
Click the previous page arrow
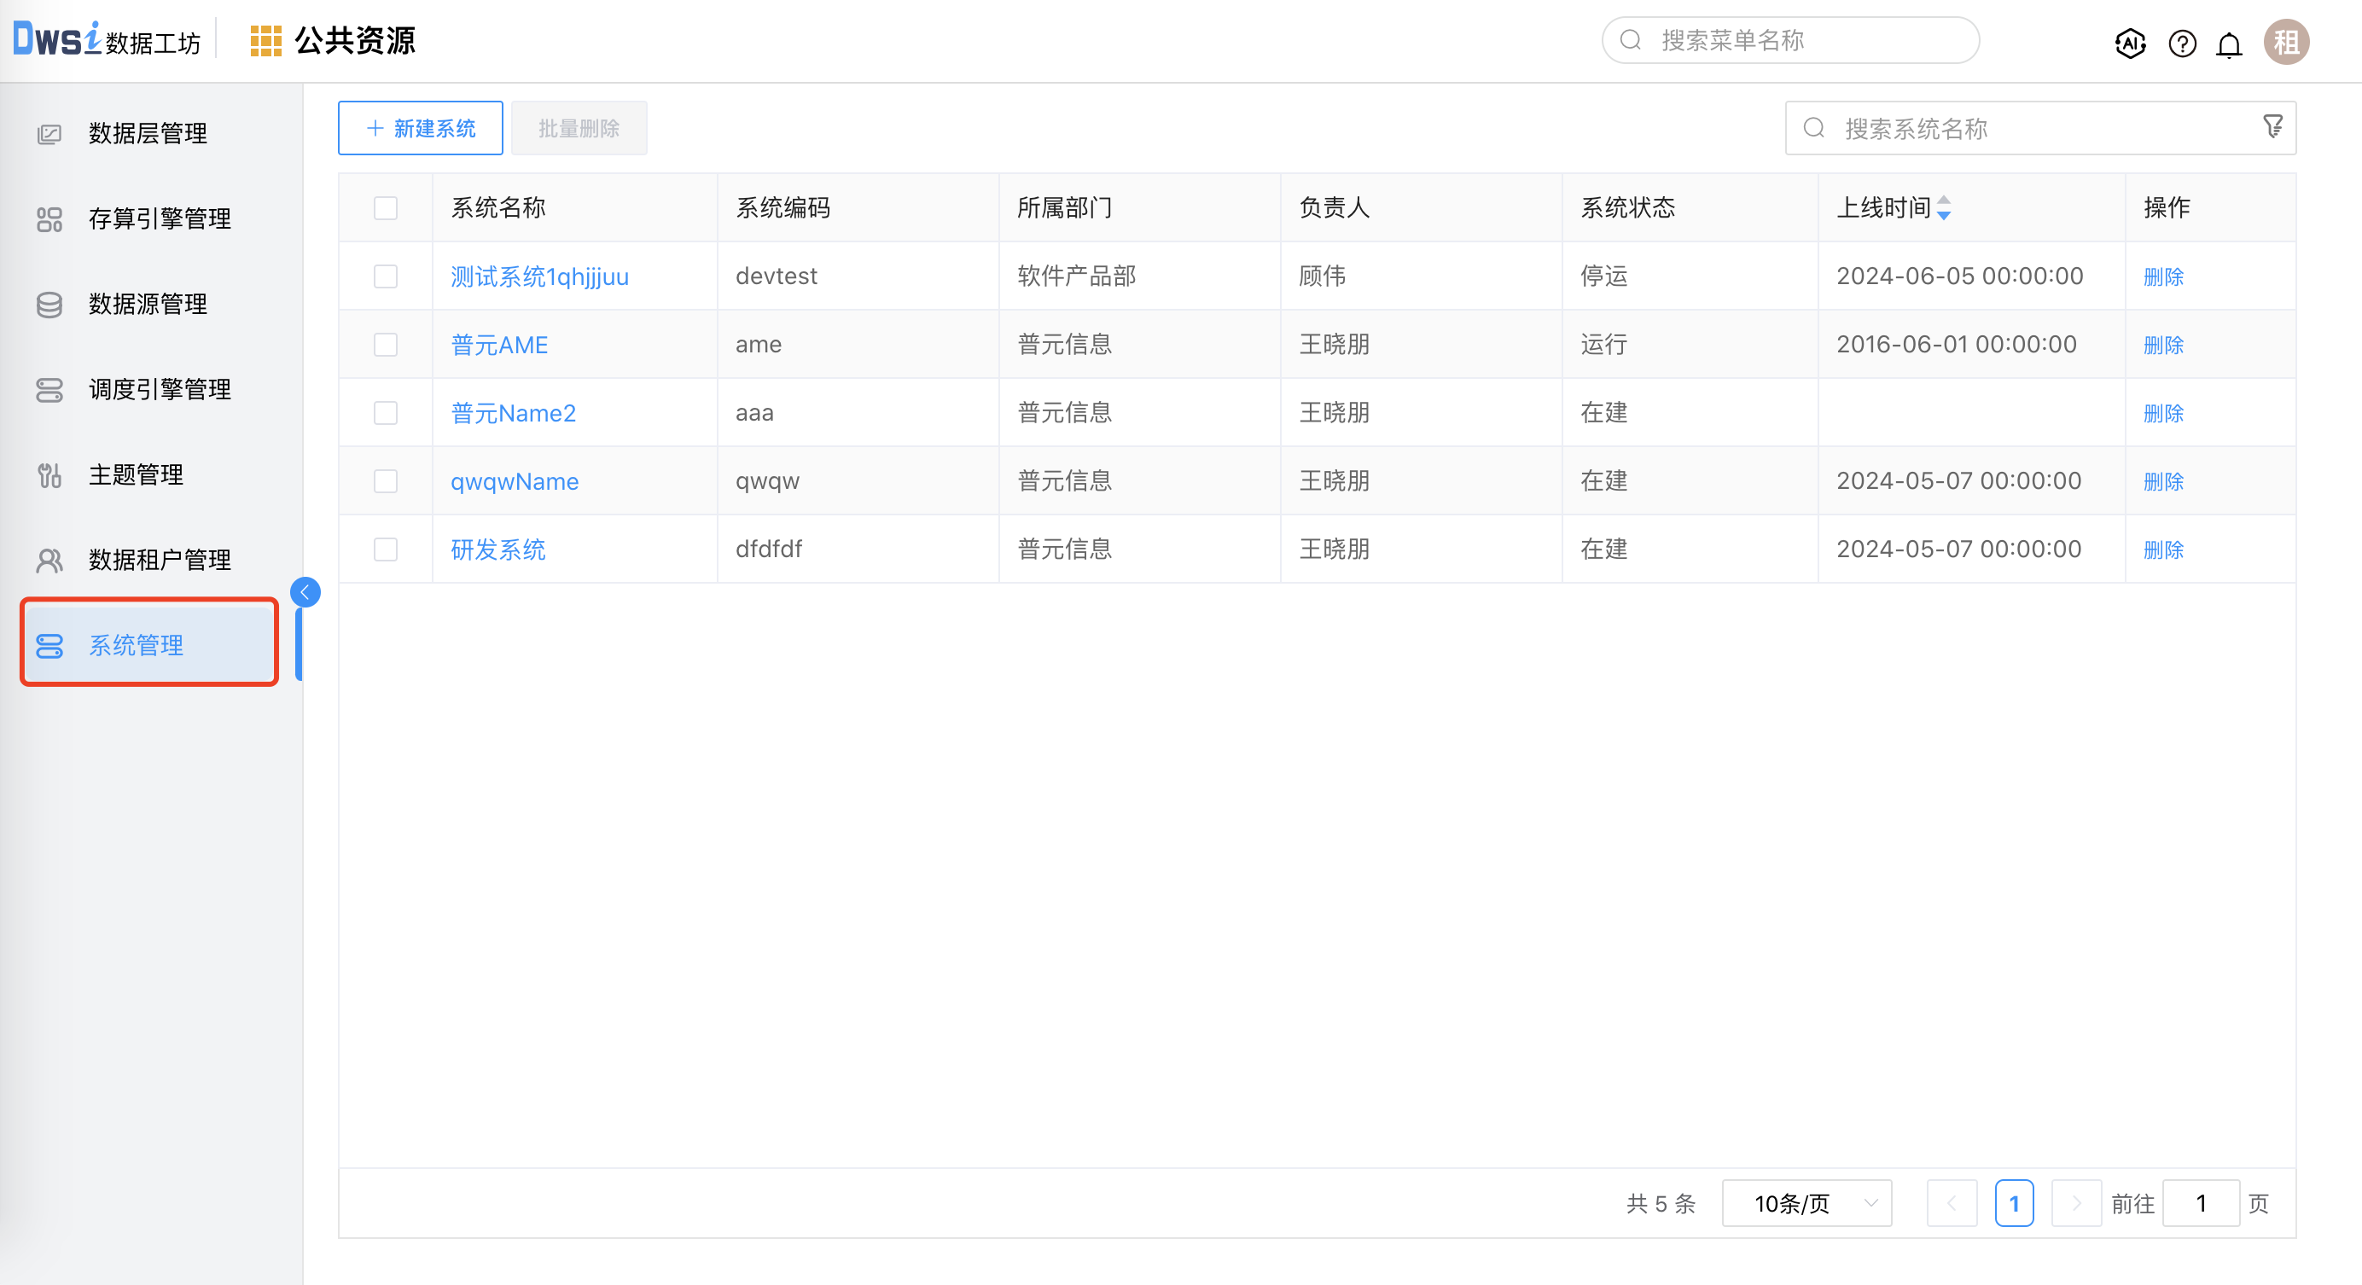point(1952,1202)
